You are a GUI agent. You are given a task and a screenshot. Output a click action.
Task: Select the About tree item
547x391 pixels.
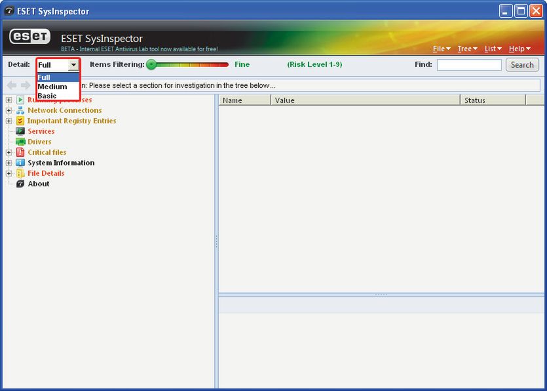point(39,184)
